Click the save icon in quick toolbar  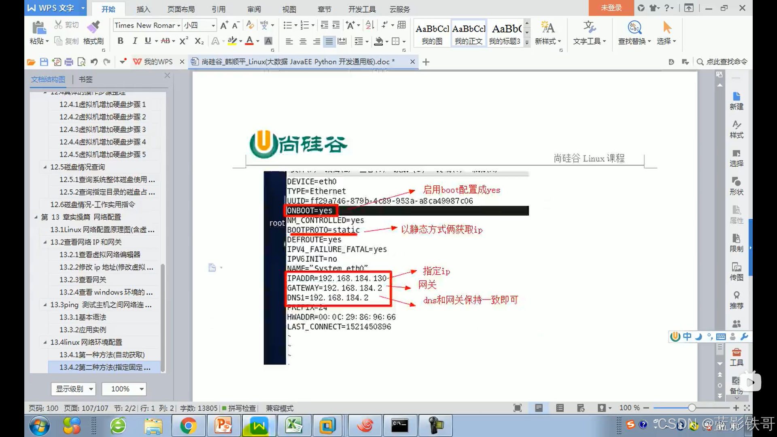tap(44, 62)
